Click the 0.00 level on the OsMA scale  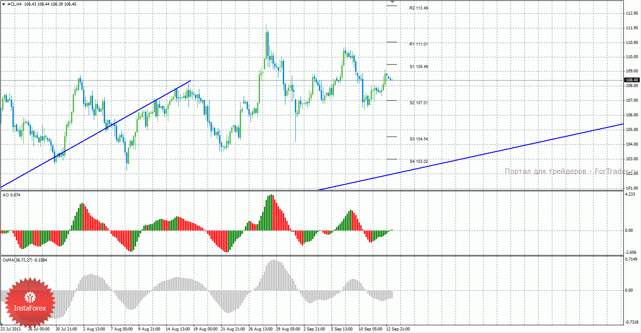(x=629, y=290)
